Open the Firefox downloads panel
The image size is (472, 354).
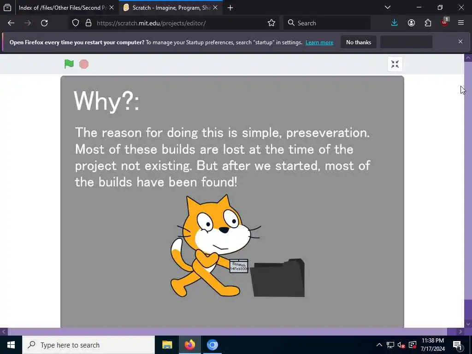[x=395, y=23]
